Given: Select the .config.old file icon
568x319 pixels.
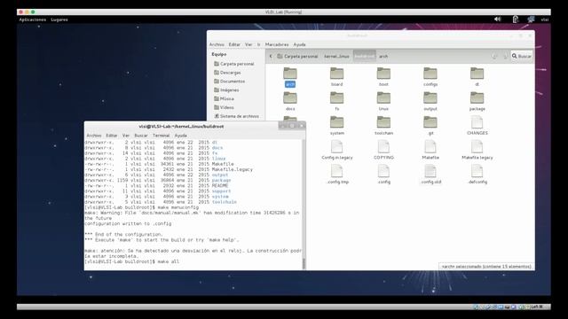Looking at the screenshot, I should (x=430, y=171).
